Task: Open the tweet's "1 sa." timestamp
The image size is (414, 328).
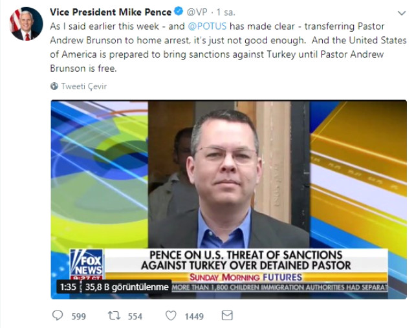Action: tap(226, 12)
